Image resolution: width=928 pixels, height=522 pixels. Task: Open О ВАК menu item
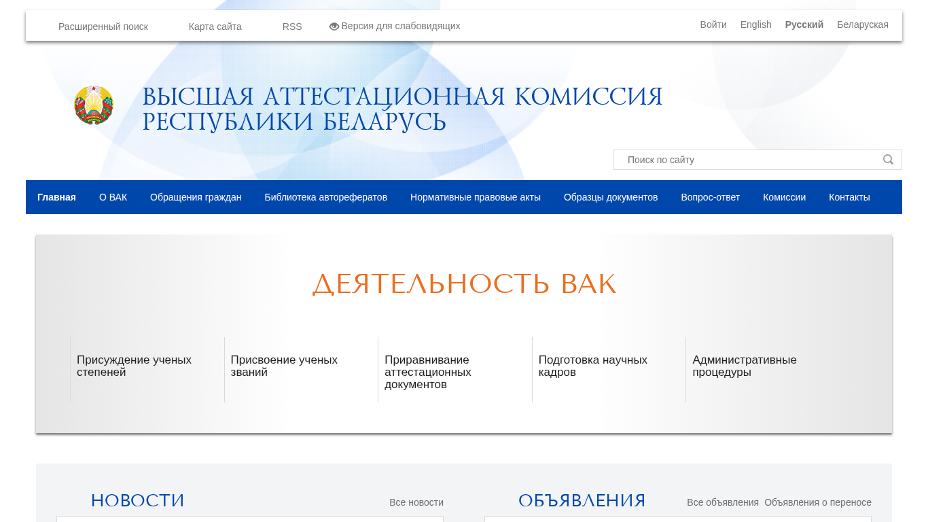(x=113, y=197)
